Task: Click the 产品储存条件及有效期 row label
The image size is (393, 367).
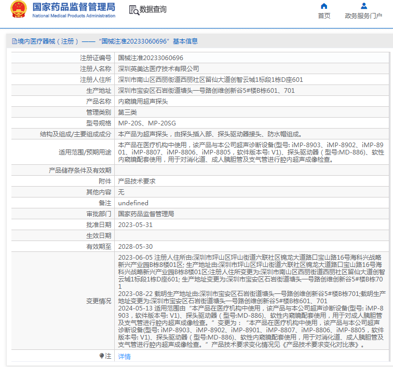Action: 80,171
